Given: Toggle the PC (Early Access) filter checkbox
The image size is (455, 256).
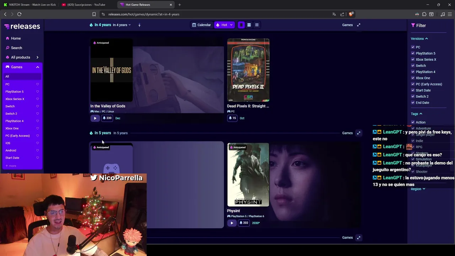Looking at the screenshot, I should (x=413, y=84).
